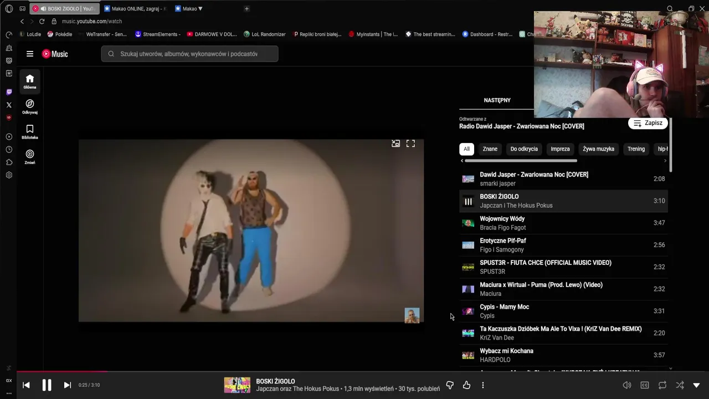
Task: Click the horizontal chips scrollbar
Action: click(x=521, y=161)
